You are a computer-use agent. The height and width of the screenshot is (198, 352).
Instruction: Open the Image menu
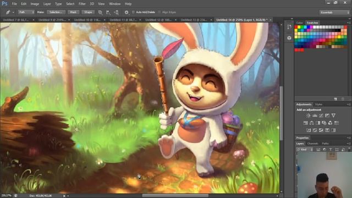tap(35, 4)
